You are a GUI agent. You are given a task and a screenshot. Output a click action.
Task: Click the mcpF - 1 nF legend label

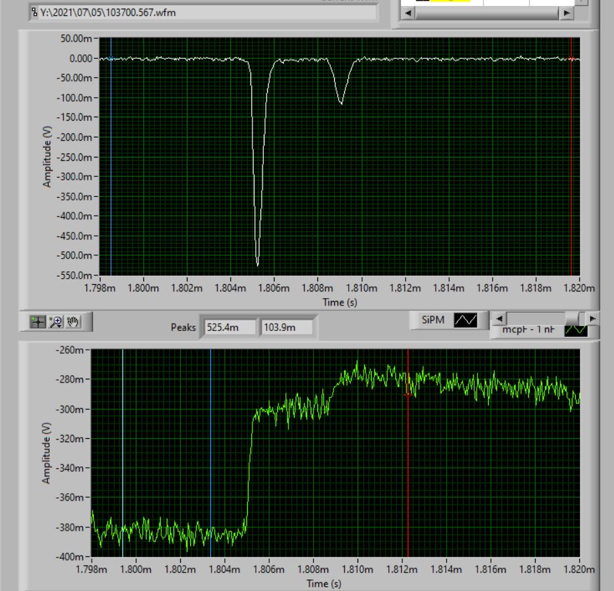pyautogui.click(x=528, y=330)
